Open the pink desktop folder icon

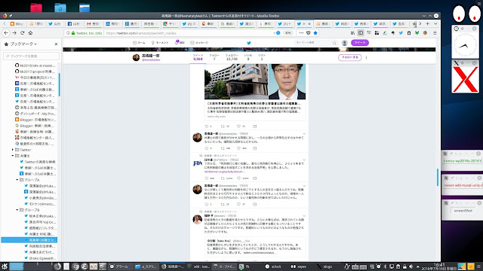[36, 8]
